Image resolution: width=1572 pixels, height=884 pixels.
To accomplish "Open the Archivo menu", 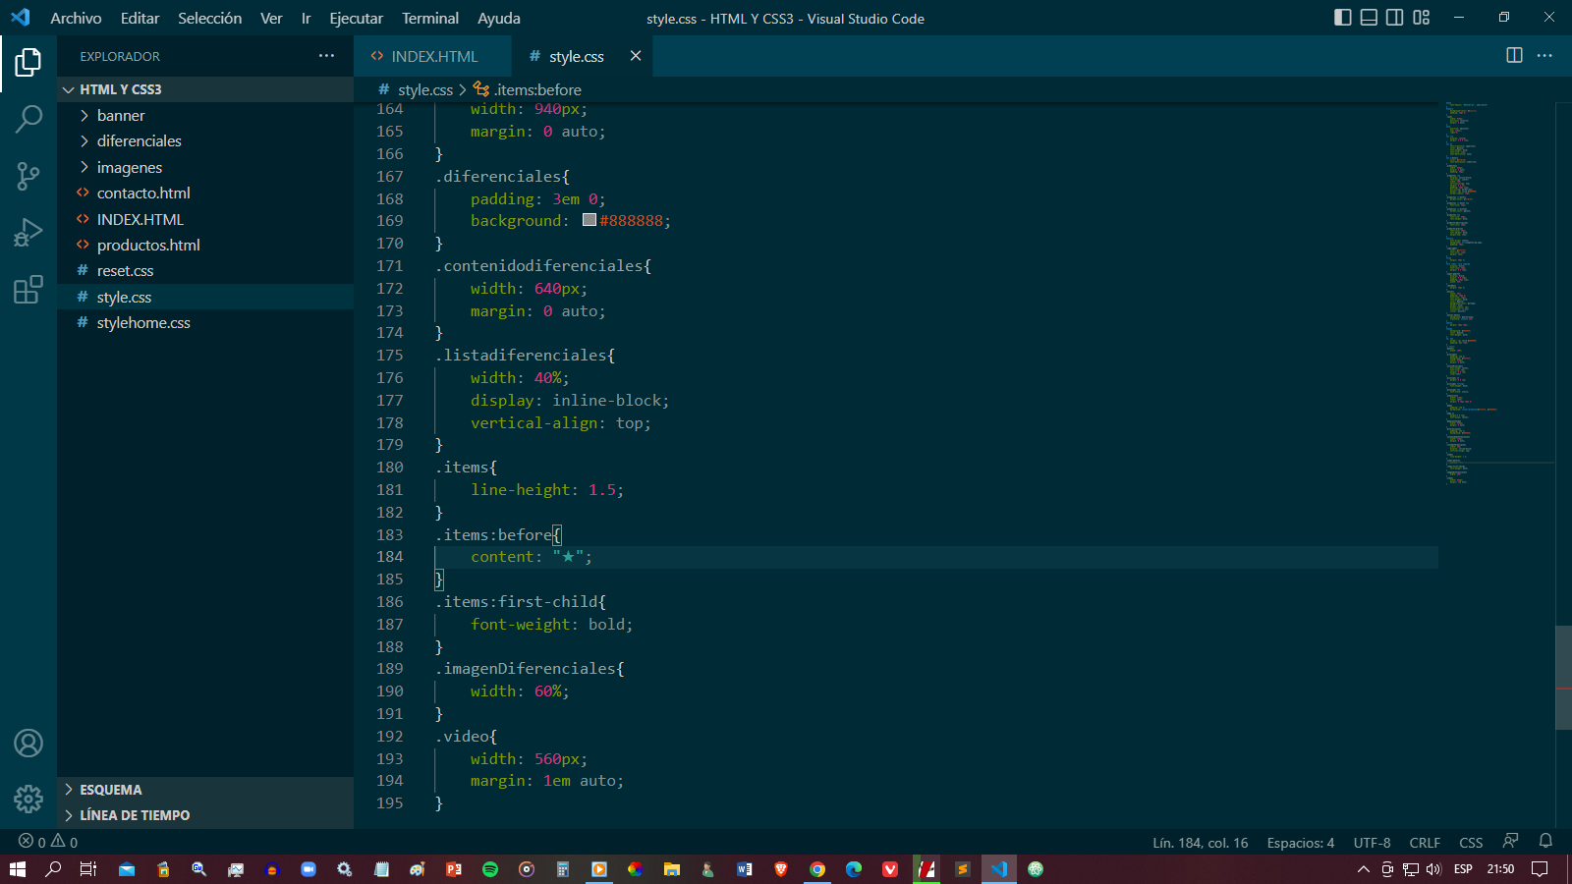I will click(76, 18).
